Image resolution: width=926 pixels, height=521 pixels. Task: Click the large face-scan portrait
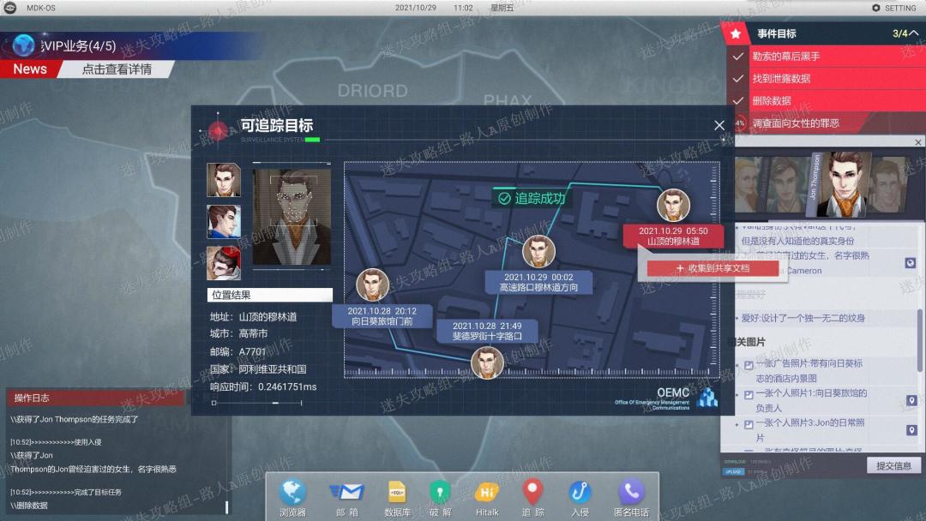coord(292,217)
